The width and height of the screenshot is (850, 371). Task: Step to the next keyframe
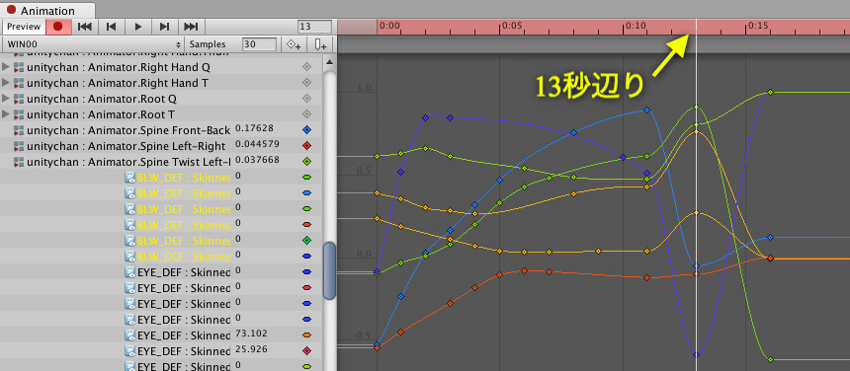coord(164,27)
